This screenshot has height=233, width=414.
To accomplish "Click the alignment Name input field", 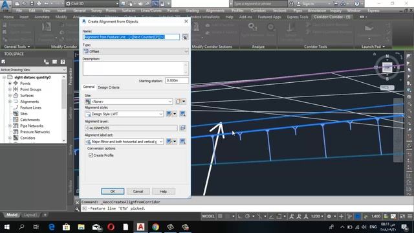I will 131,37.
